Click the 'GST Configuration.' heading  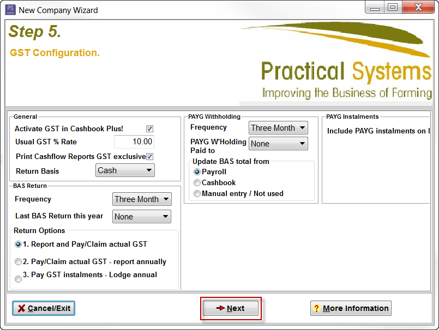55,53
